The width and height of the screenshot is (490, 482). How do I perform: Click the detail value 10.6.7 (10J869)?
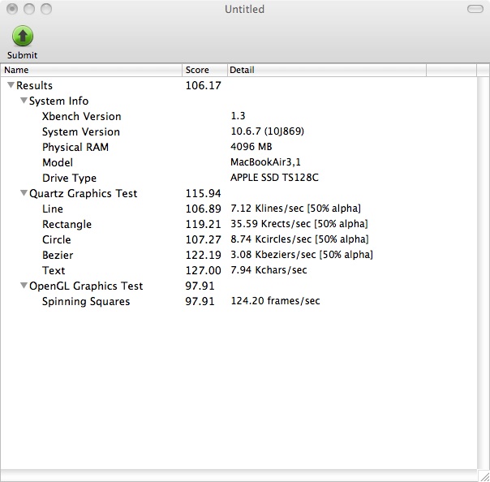click(267, 131)
